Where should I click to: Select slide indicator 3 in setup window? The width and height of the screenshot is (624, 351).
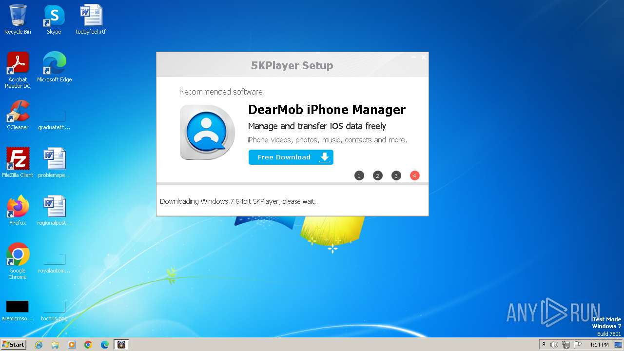coord(396,175)
